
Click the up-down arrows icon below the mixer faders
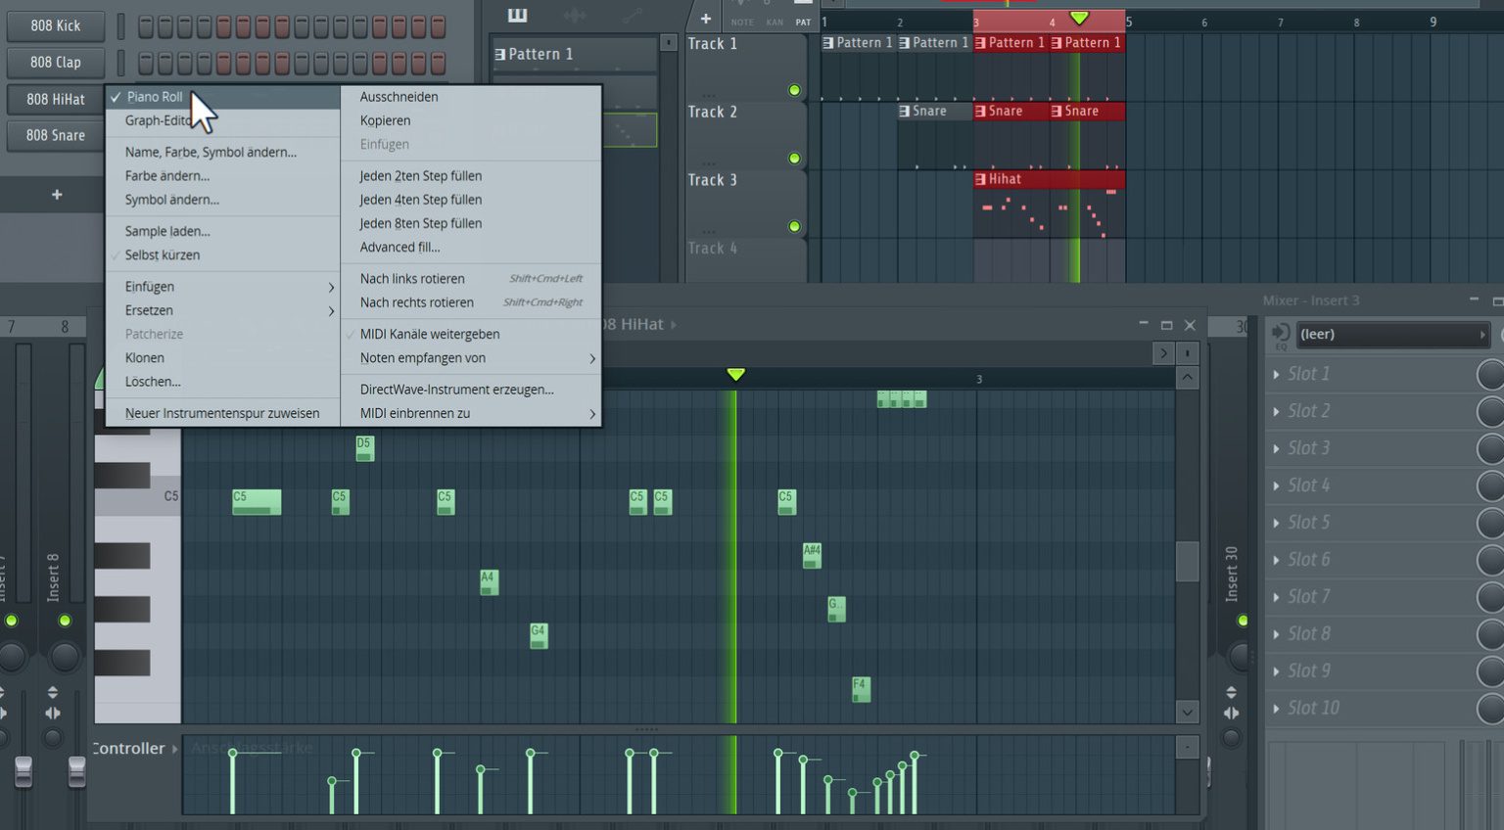click(x=55, y=689)
